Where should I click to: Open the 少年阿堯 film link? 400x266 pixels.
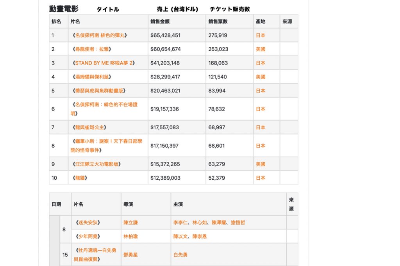coord(88,236)
